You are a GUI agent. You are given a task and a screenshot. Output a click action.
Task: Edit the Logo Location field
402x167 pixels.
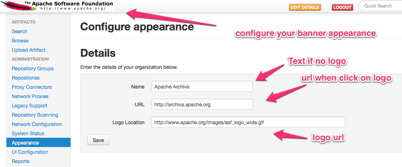[x=248, y=122]
